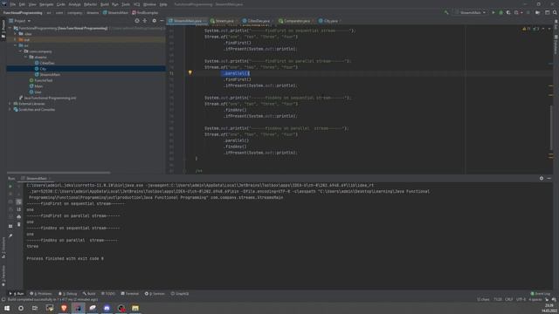Expand External Libraries node
This screenshot has width=559, height=314.
tap(10, 104)
